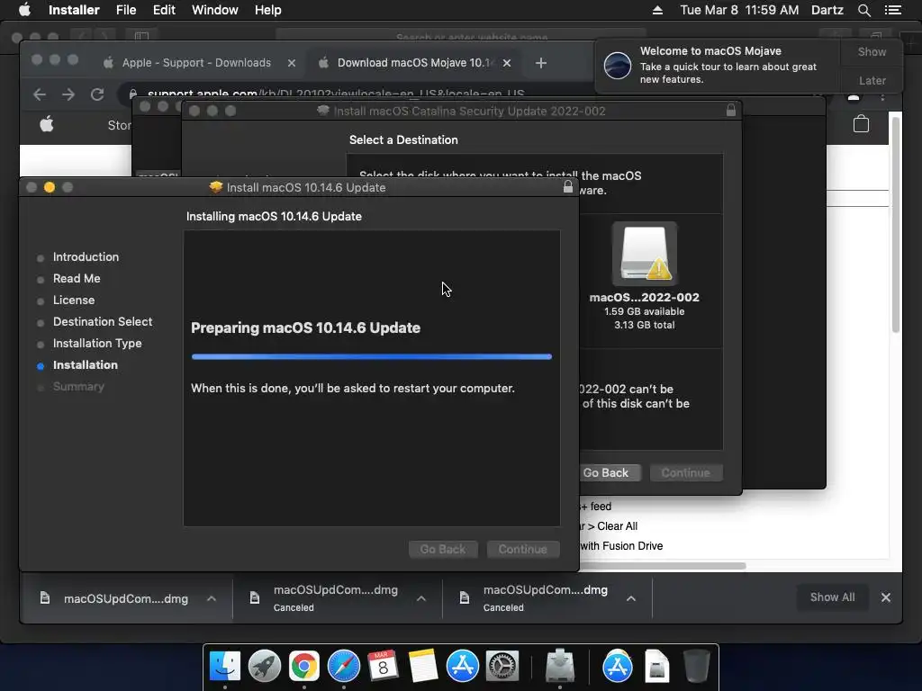Screen dimensions: 922x691
Task: Open System Preferences from the Dock
Action: pos(502,667)
